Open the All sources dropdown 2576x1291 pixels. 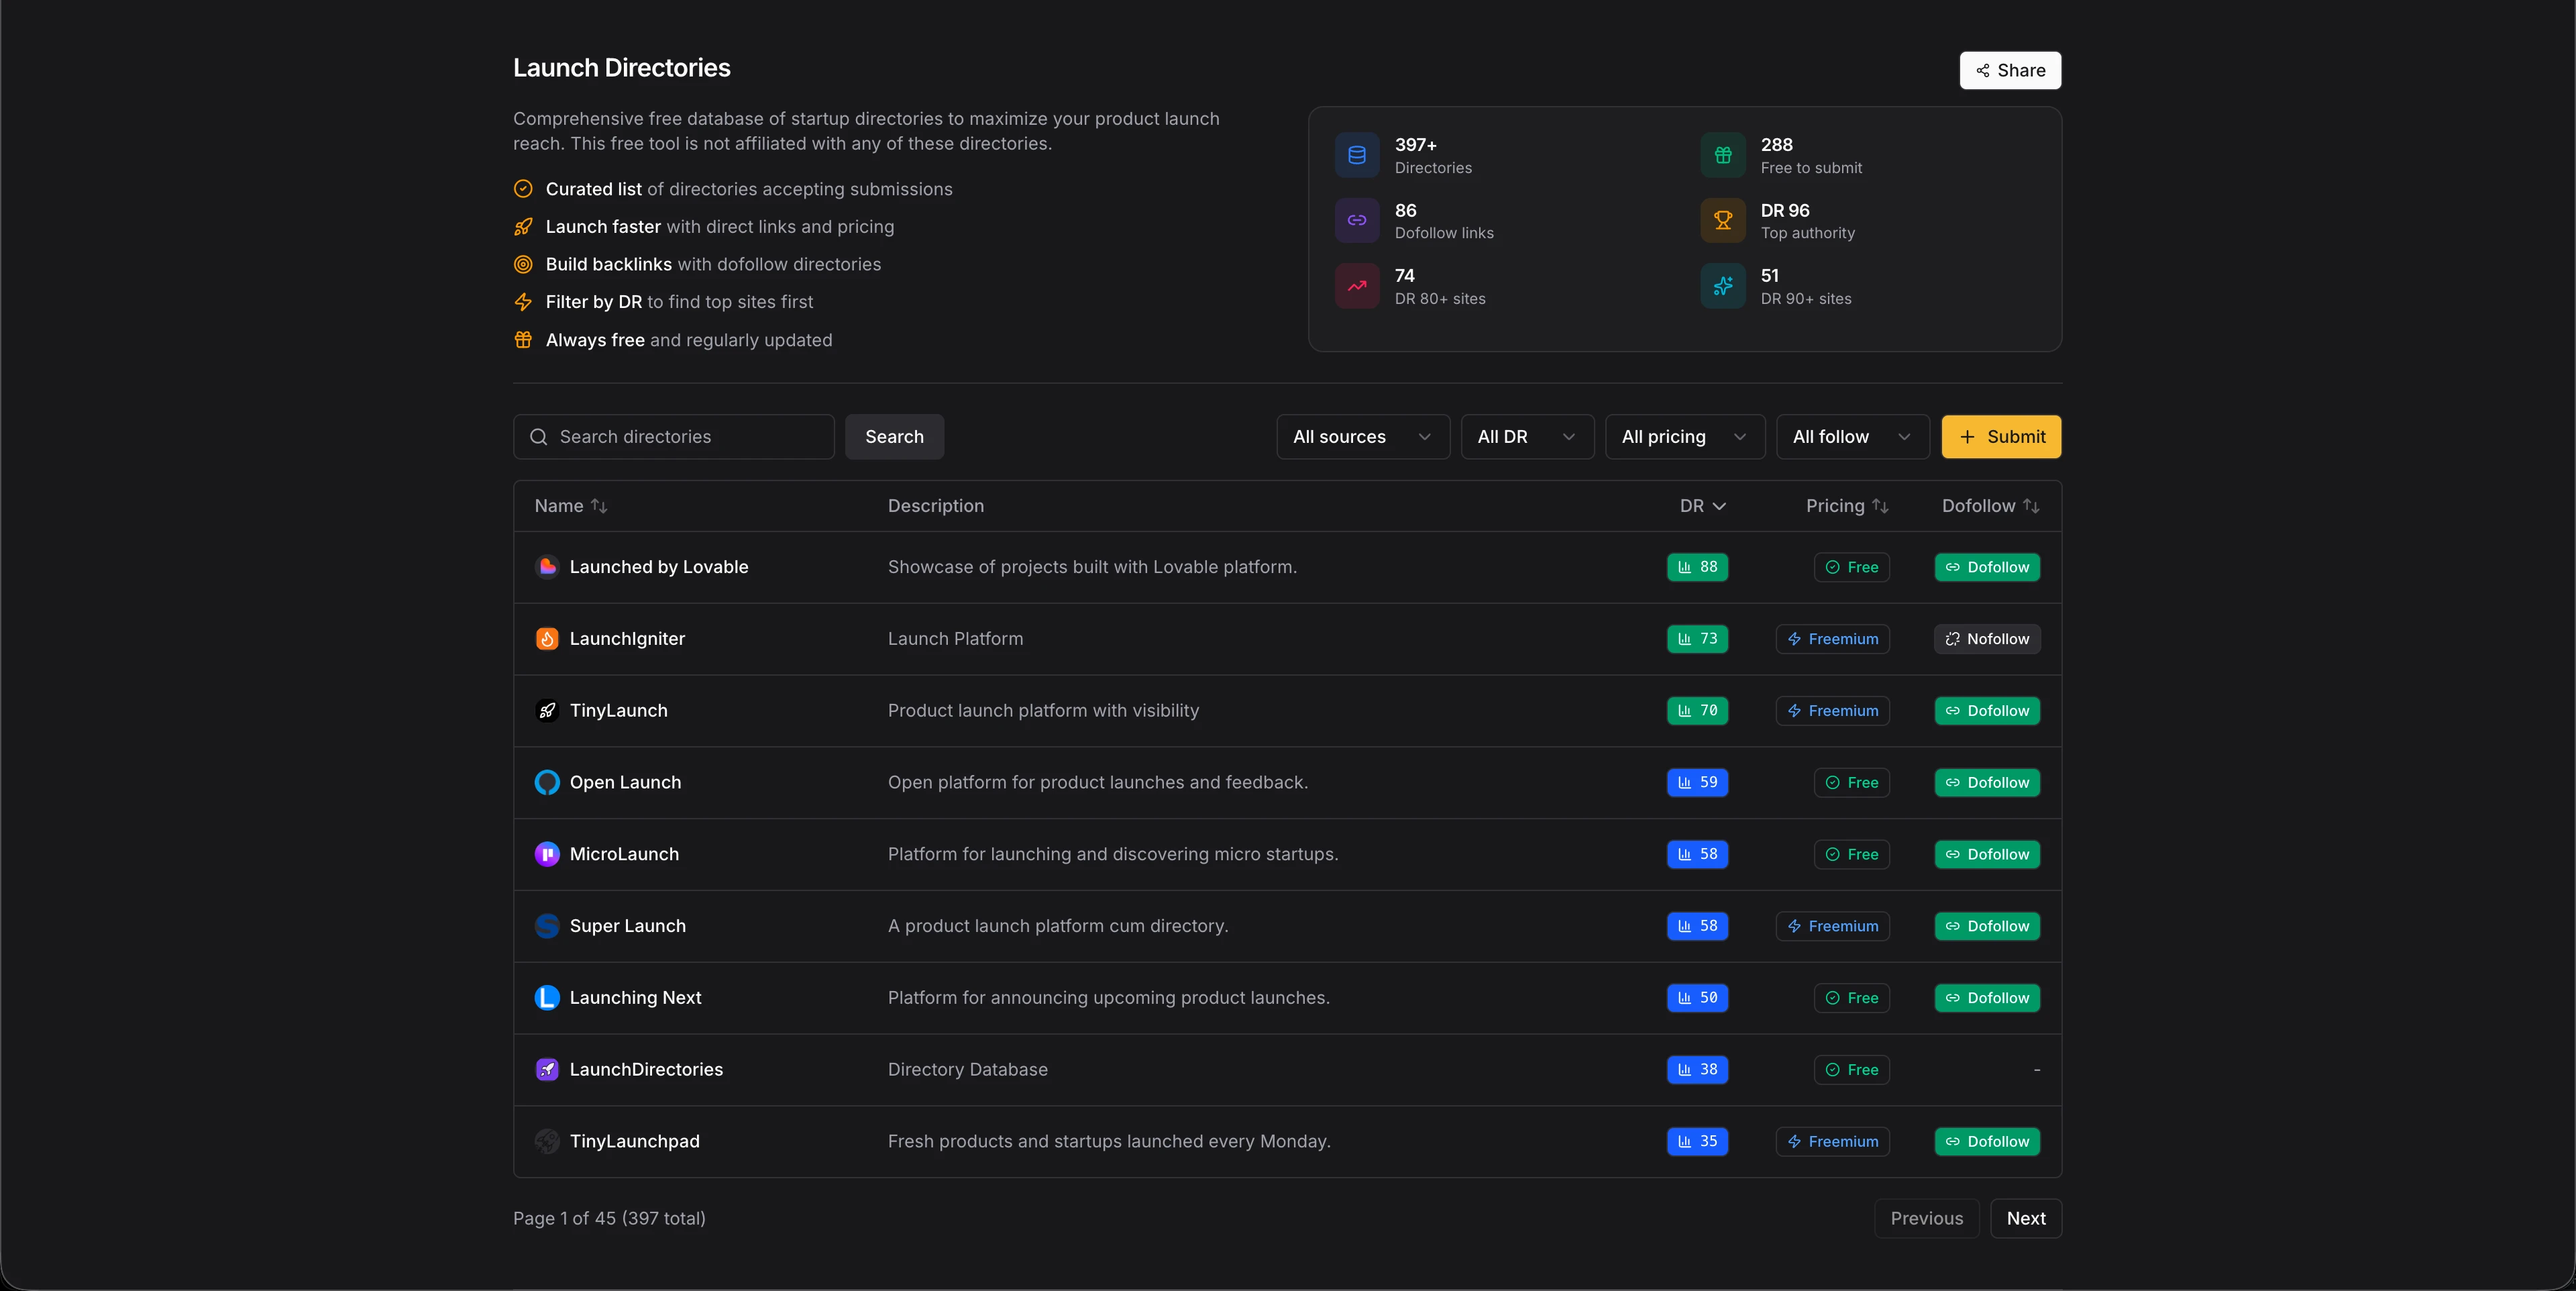click(1362, 437)
